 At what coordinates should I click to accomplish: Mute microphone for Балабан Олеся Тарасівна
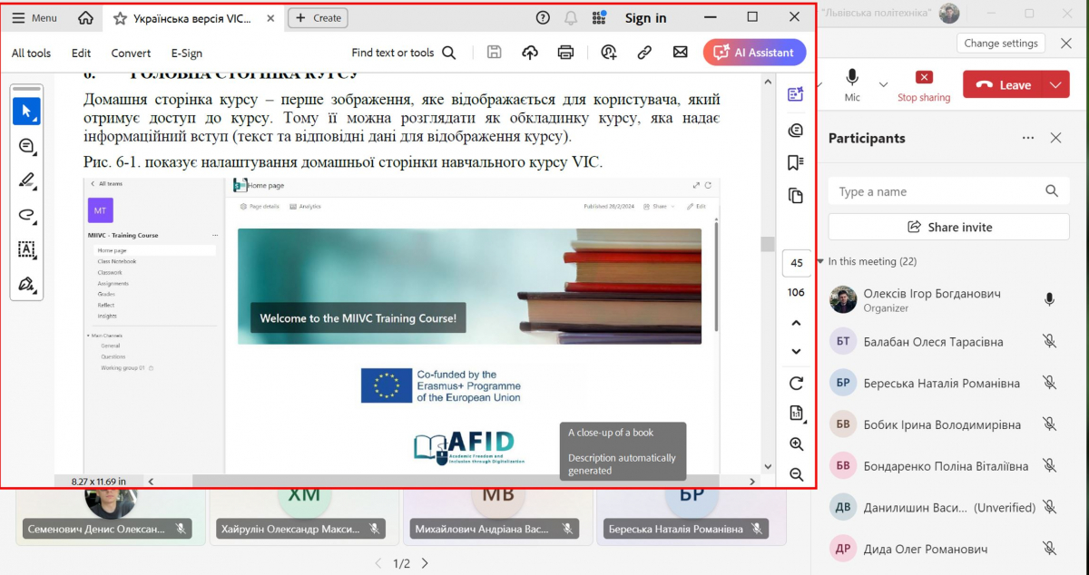[1050, 341]
